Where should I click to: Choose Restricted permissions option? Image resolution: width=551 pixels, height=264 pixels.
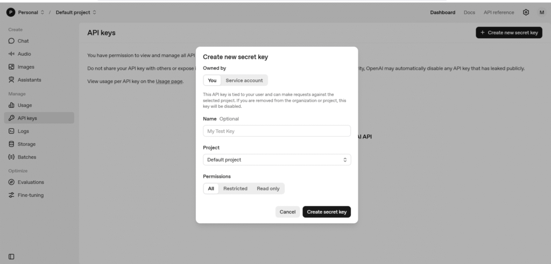click(236, 189)
